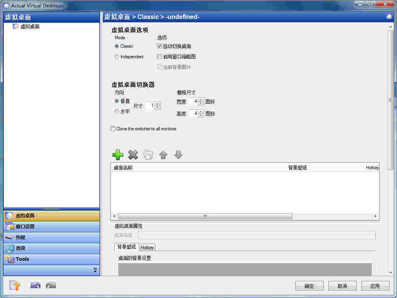Increase the 尺寸 spinner value
The width and height of the screenshot is (397, 298).
[x=157, y=104]
